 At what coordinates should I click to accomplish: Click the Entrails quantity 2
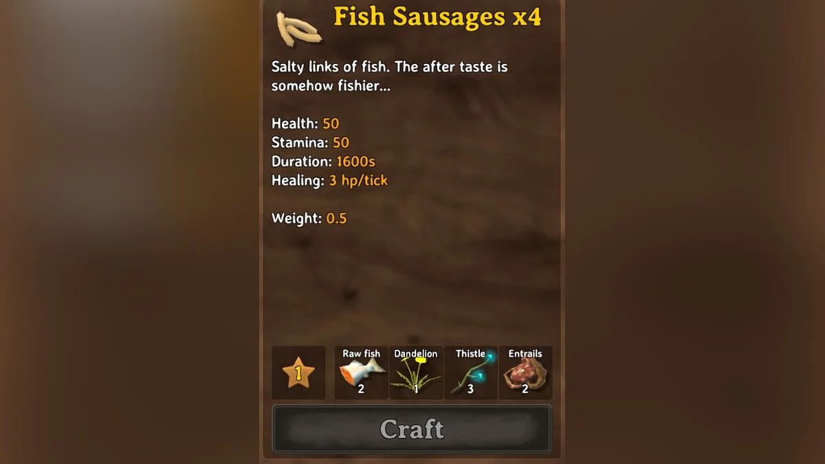tap(525, 389)
